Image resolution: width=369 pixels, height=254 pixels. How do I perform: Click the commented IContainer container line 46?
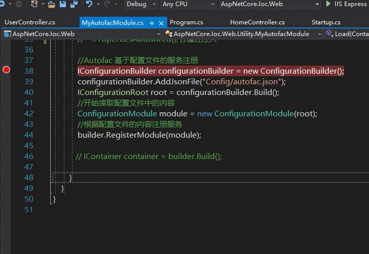coord(149,156)
